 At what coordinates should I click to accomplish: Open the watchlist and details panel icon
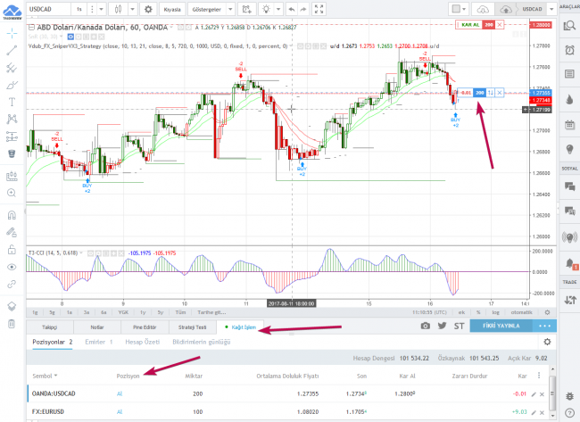tap(569, 25)
